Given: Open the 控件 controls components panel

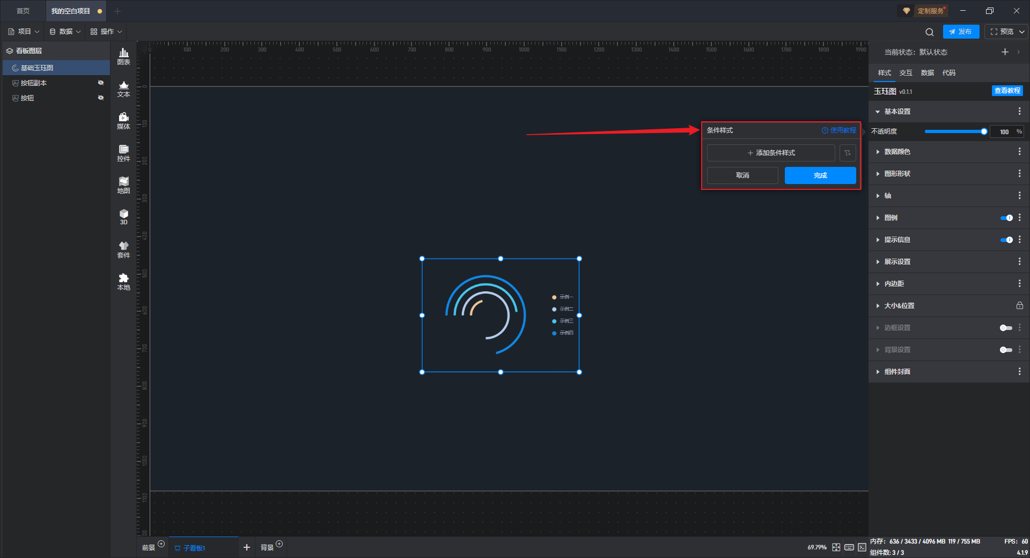Looking at the screenshot, I should point(123,153).
